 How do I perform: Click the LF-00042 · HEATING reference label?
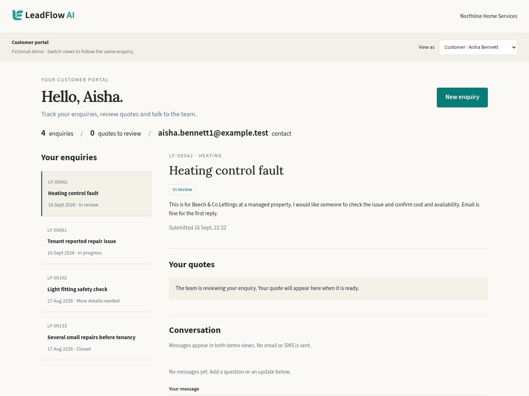coord(195,156)
